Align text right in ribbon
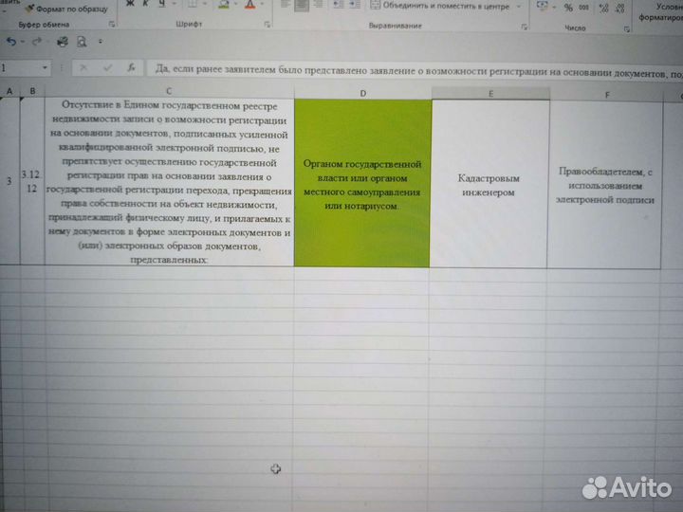This screenshot has height=512, width=683. pyautogui.click(x=319, y=5)
